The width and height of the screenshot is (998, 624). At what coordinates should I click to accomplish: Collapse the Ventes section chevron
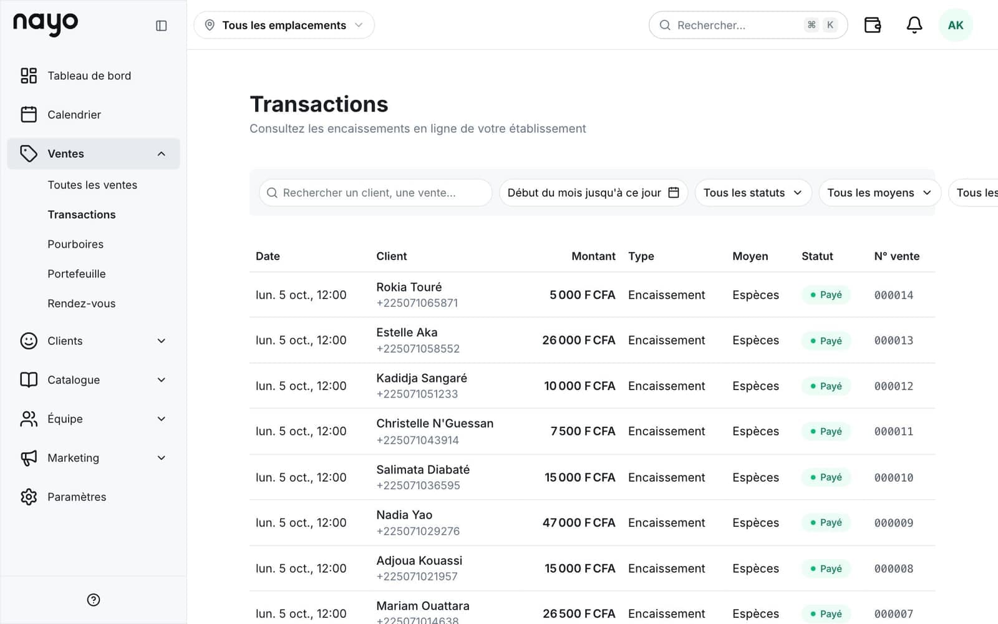[162, 154]
